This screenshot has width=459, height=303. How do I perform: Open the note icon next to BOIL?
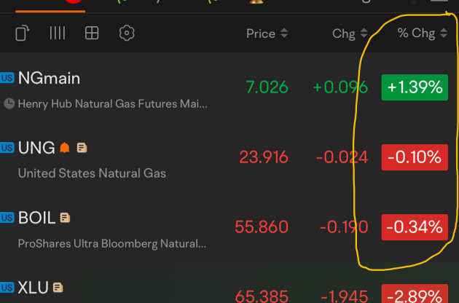[x=65, y=218]
